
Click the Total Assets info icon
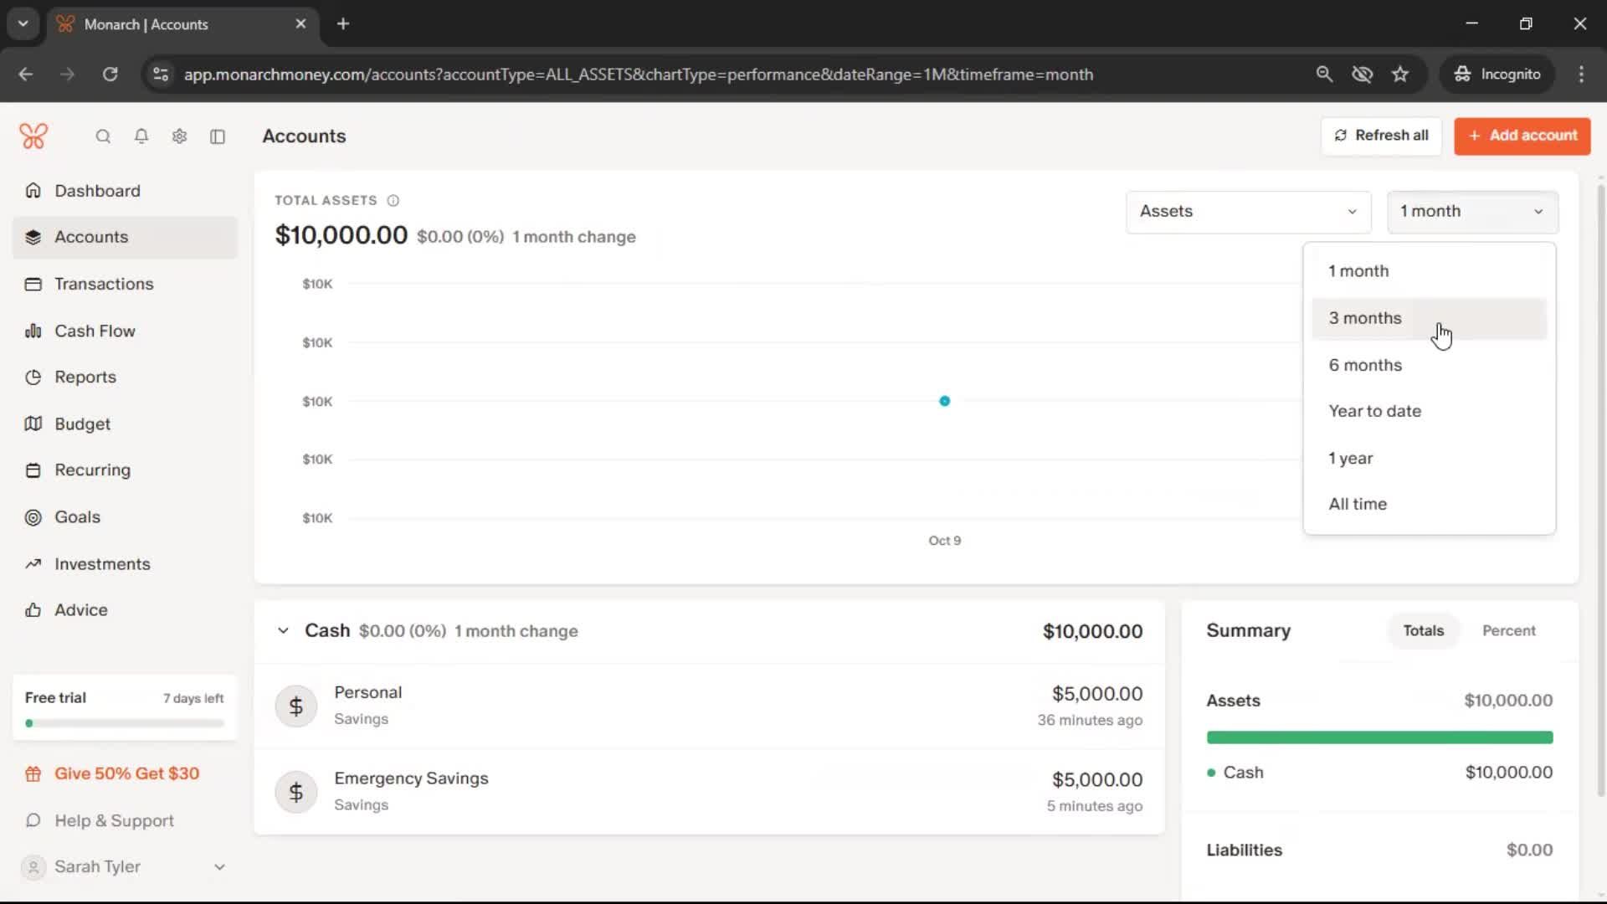pyautogui.click(x=393, y=201)
